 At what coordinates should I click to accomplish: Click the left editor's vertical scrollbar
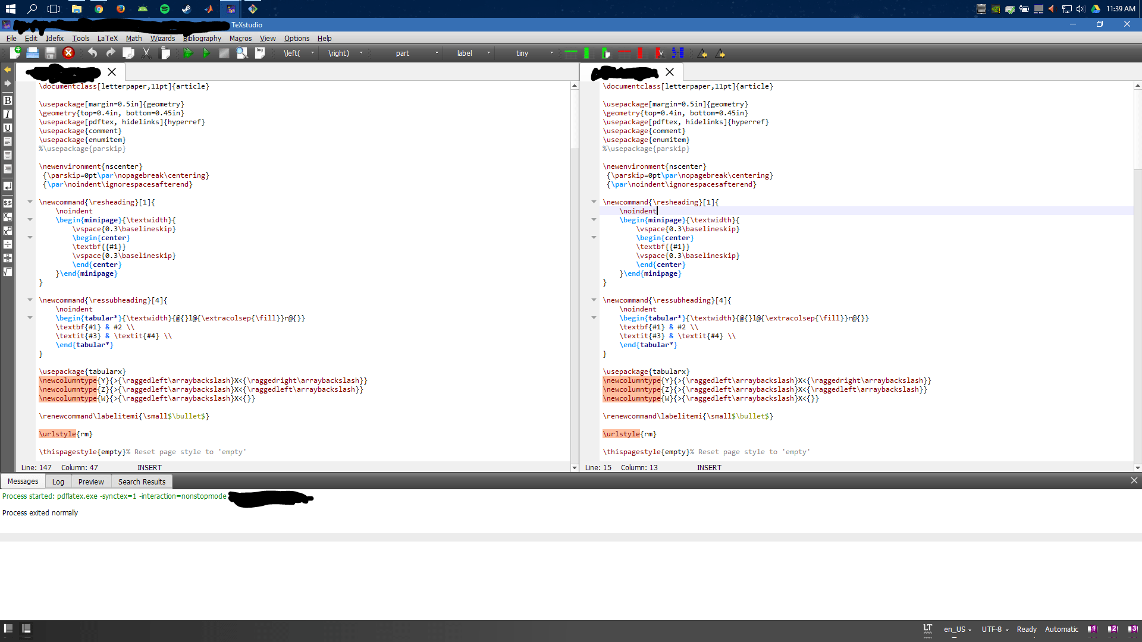574,119
